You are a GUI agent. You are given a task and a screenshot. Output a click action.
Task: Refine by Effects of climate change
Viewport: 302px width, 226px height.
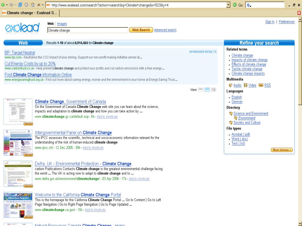[x=249, y=64]
